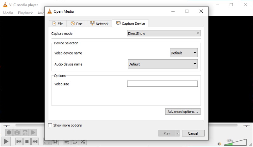Click the Video size input field
This screenshot has width=253, height=147.
[x=162, y=84]
